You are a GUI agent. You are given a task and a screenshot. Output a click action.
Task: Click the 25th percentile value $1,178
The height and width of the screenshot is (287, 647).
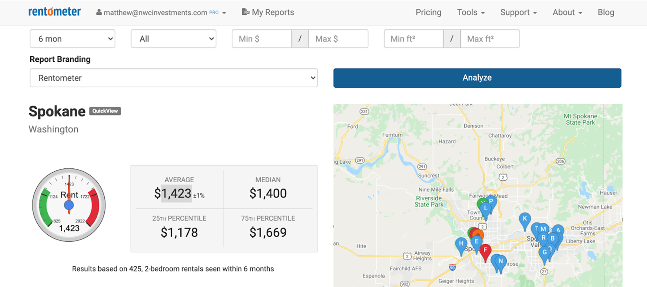[179, 232]
